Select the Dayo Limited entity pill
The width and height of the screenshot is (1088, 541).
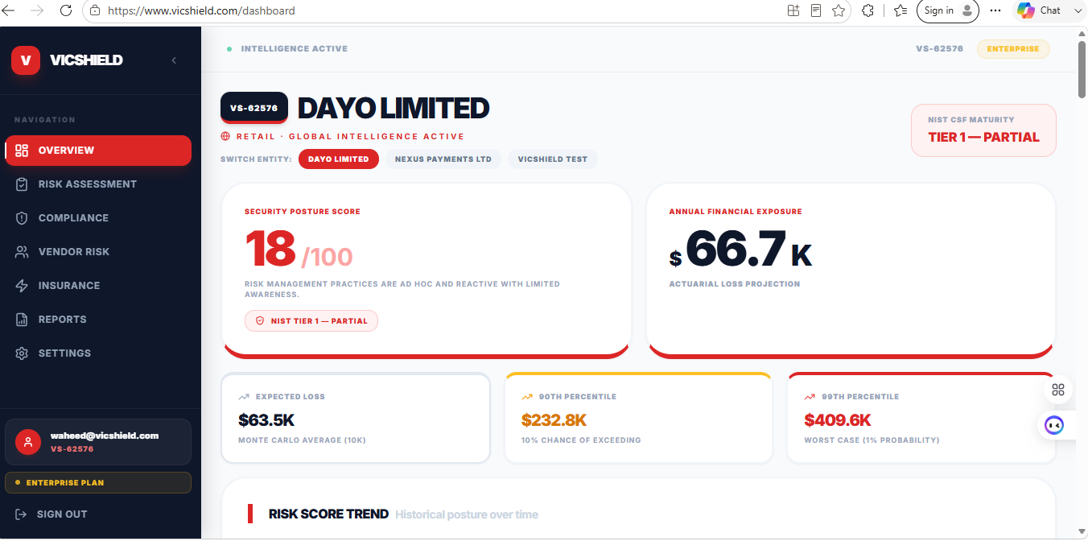coord(339,159)
